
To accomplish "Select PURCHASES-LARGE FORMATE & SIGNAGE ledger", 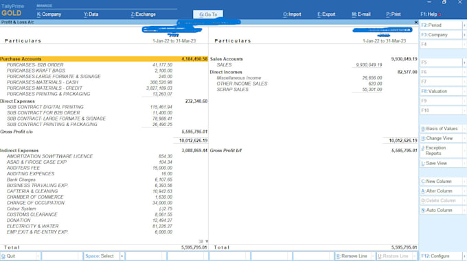I will coord(54,76).
